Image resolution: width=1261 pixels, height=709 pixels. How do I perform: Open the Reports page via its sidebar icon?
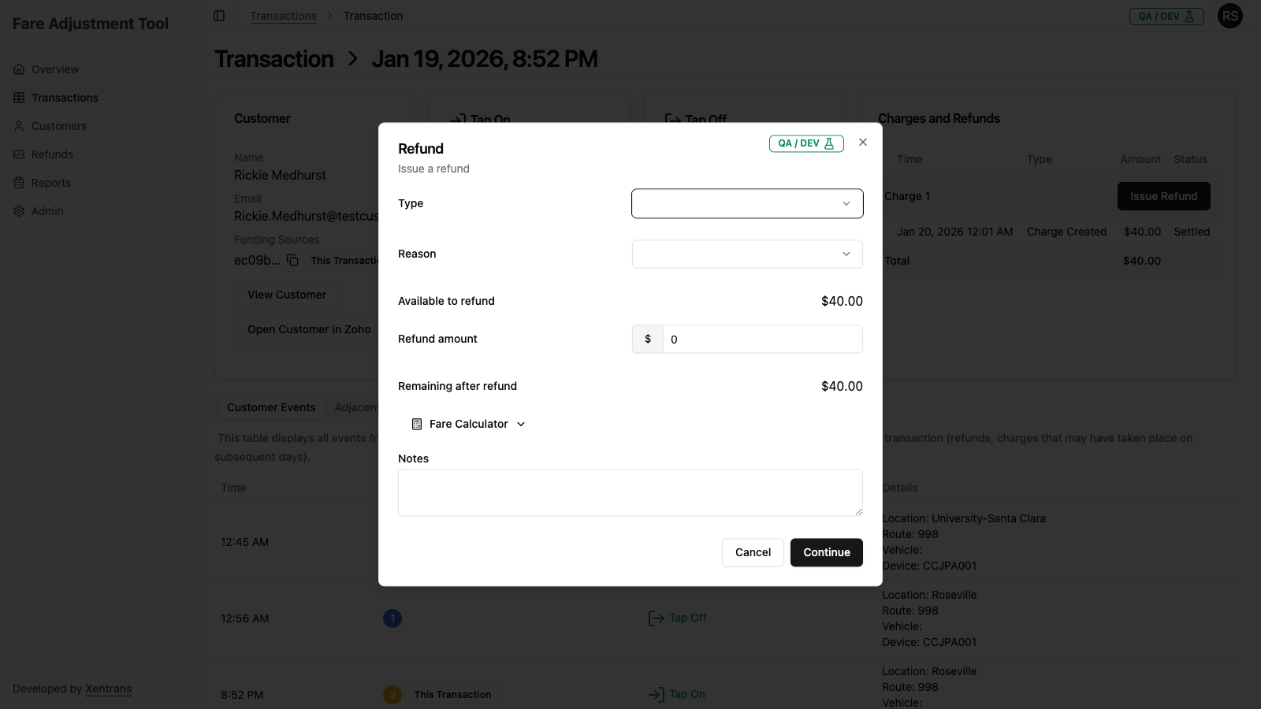point(19,182)
